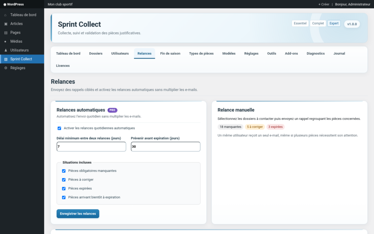Open the Réglages plugin tab
Viewport: 374px width, 234px height.
click(251, 53)
